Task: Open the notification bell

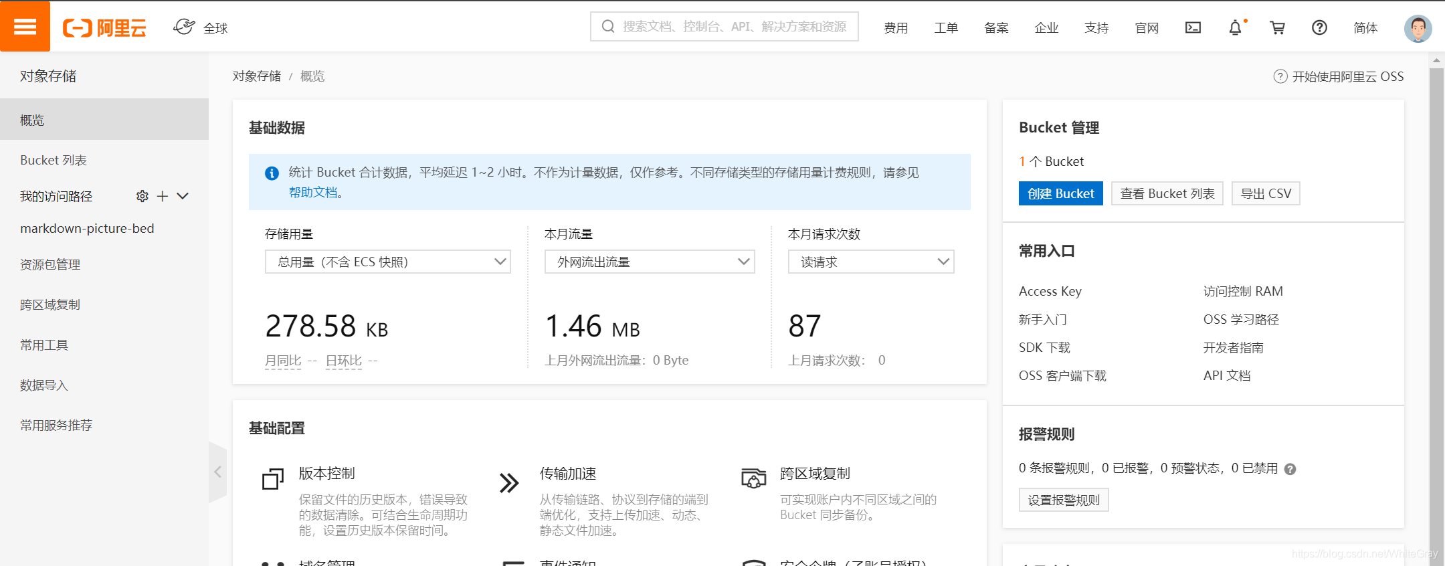Action: pyautogui.click(x=1235, y=27)
